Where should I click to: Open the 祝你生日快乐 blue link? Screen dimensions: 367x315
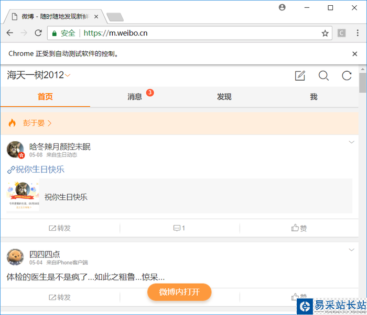pyautogui.click(x=36, y=170)
